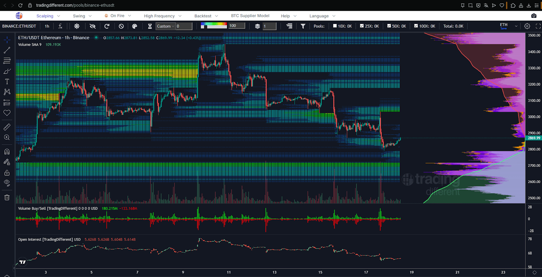542x277 pixels.
Task: Open the time axis settings gear
Action: tap(535, 272)
